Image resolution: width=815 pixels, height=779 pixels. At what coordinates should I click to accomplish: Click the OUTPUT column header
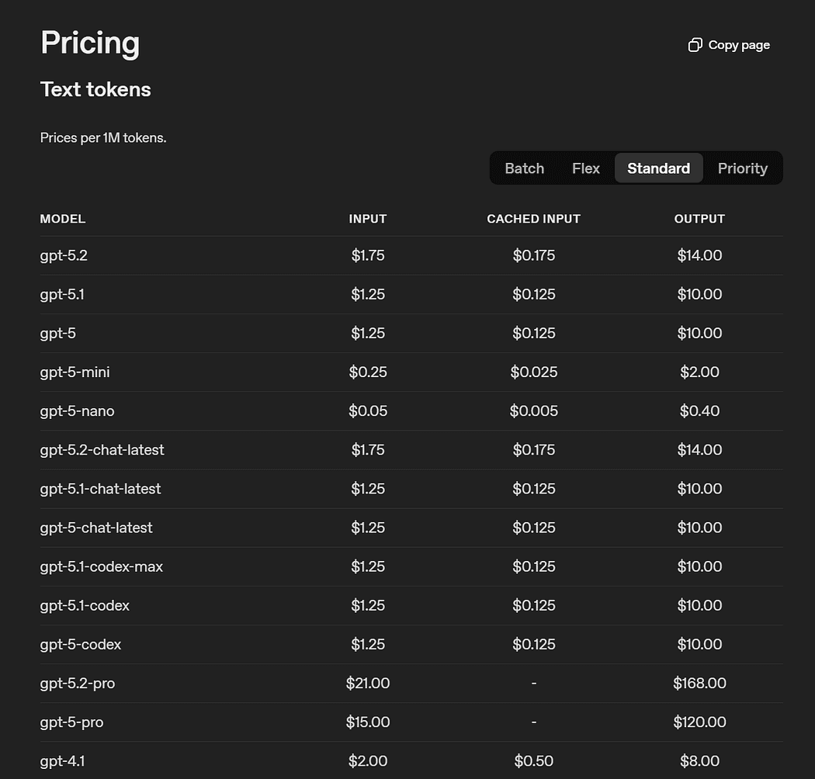pos(699,219)
